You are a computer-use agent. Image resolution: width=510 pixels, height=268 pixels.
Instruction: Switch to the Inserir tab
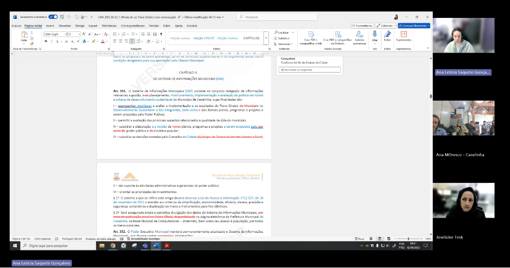(50, 26)
